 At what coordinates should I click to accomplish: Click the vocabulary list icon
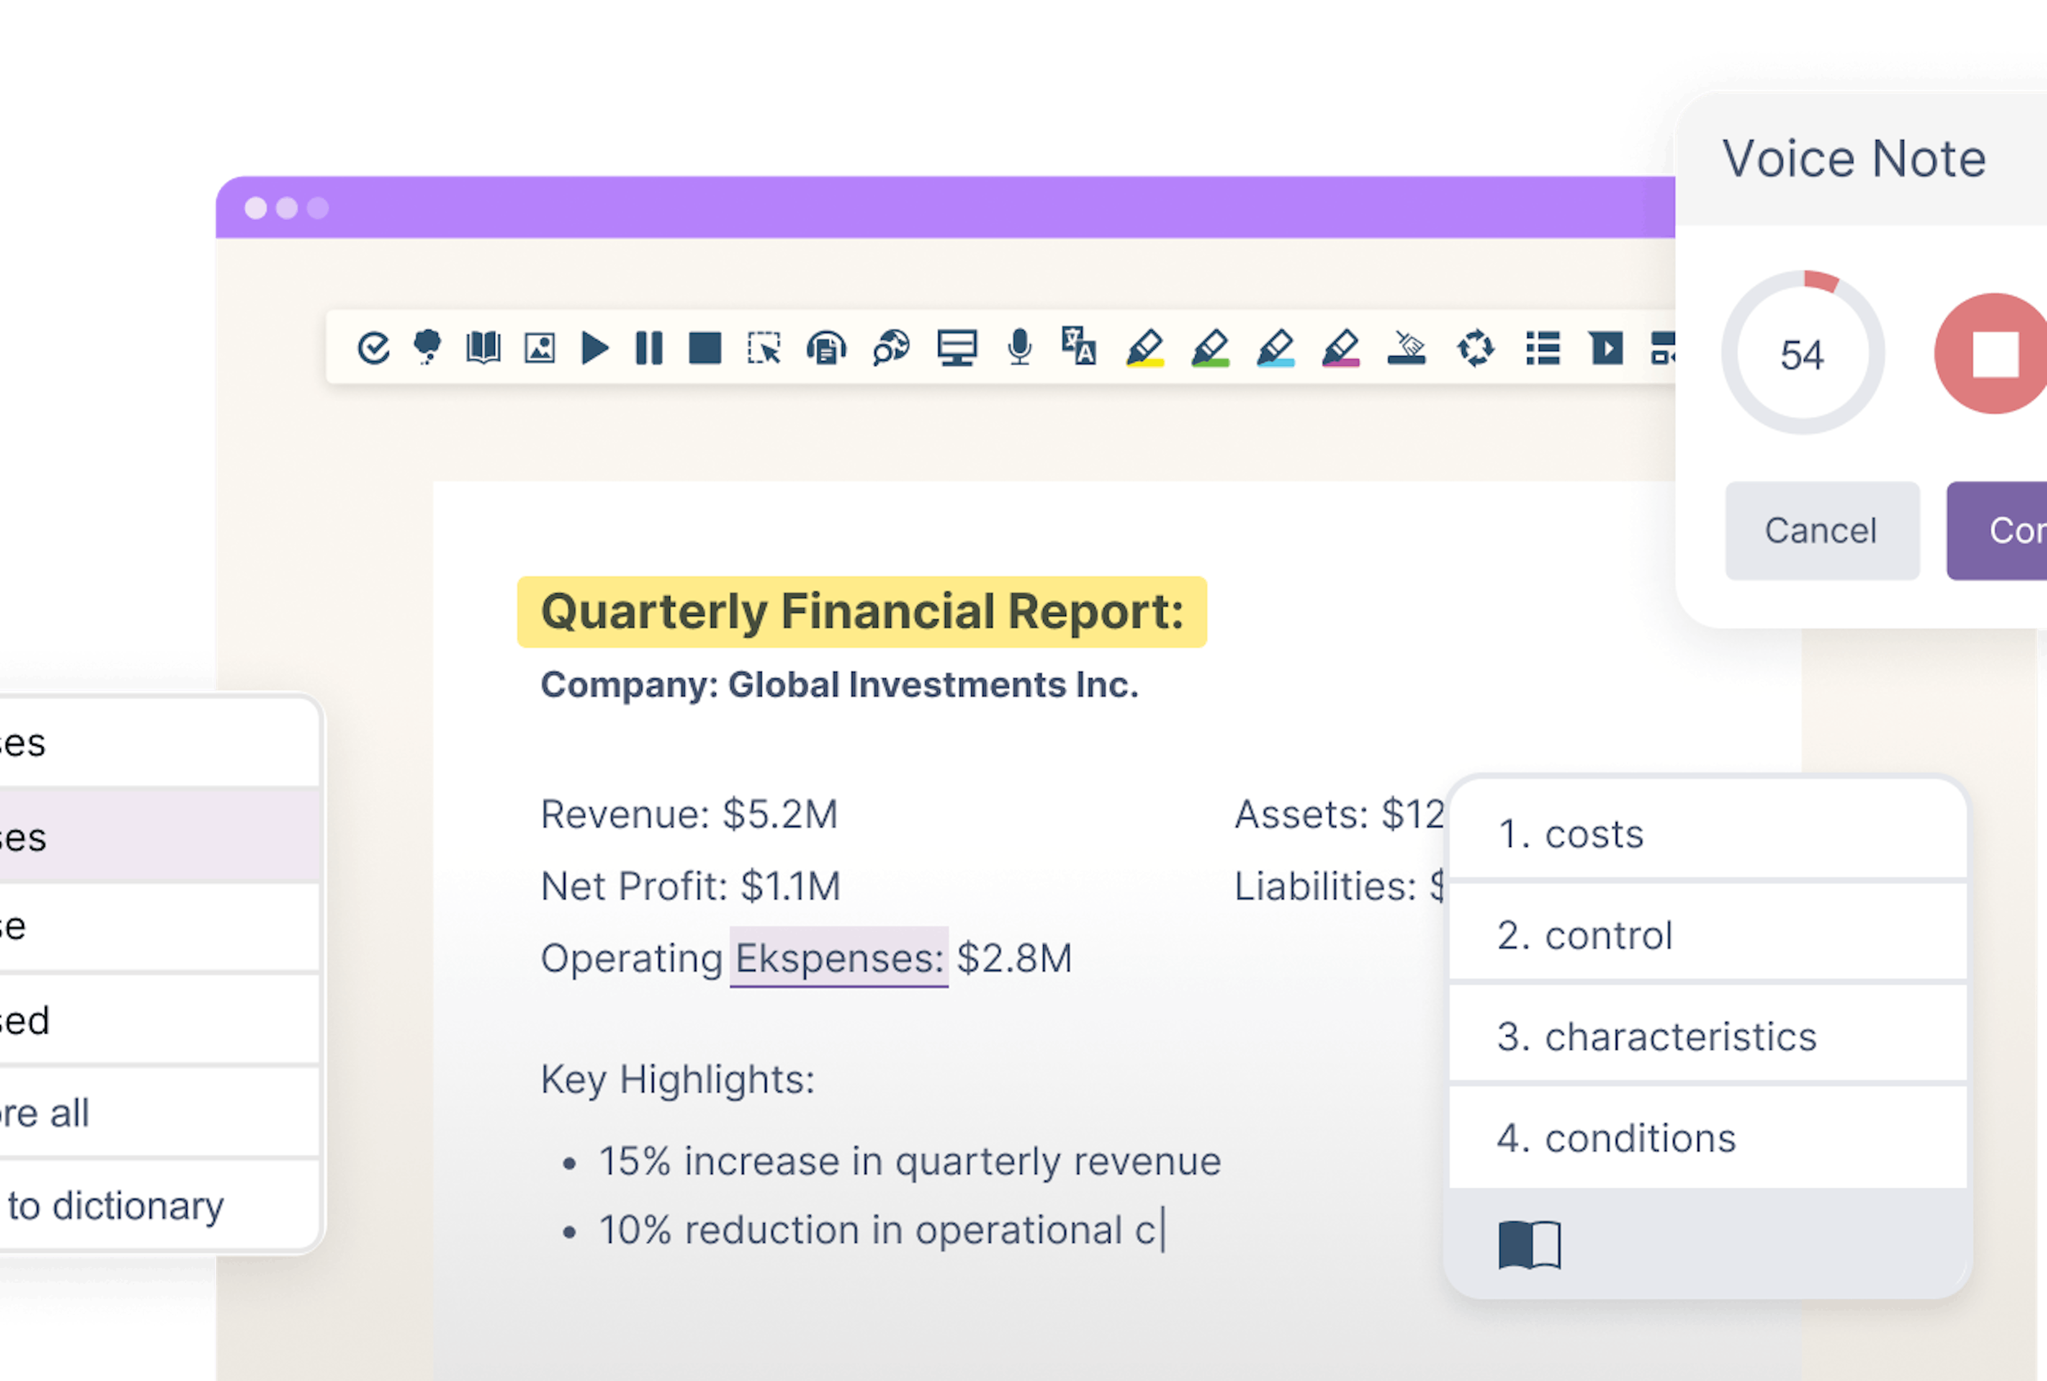1542,348
